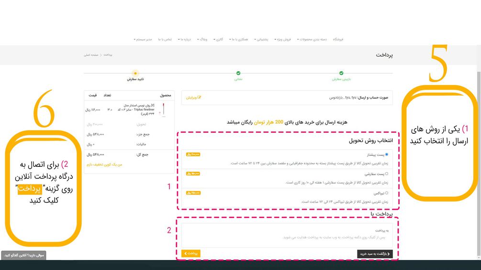481x270 pixels.
Task: Click the page vertical scrollbar
Action: click(x=479, y=162)
